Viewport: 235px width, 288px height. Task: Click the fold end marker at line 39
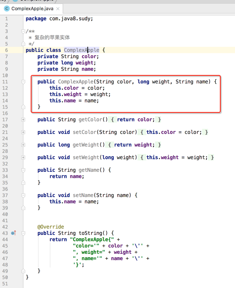(x=23, y=208)
